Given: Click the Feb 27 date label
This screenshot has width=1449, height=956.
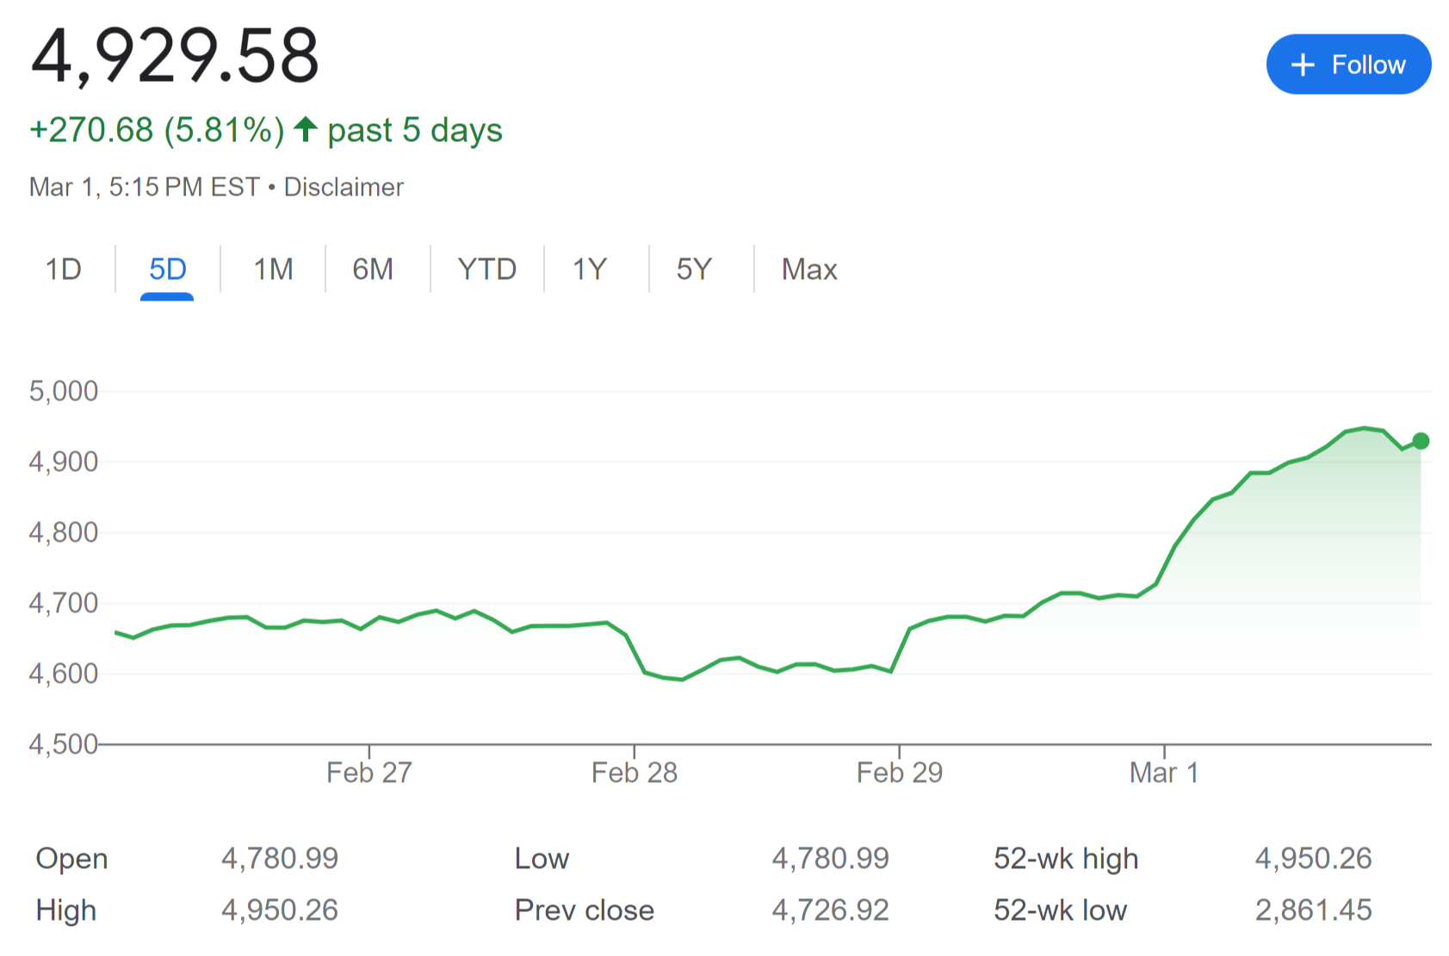Looking at the screenshot, I should 368,773.
